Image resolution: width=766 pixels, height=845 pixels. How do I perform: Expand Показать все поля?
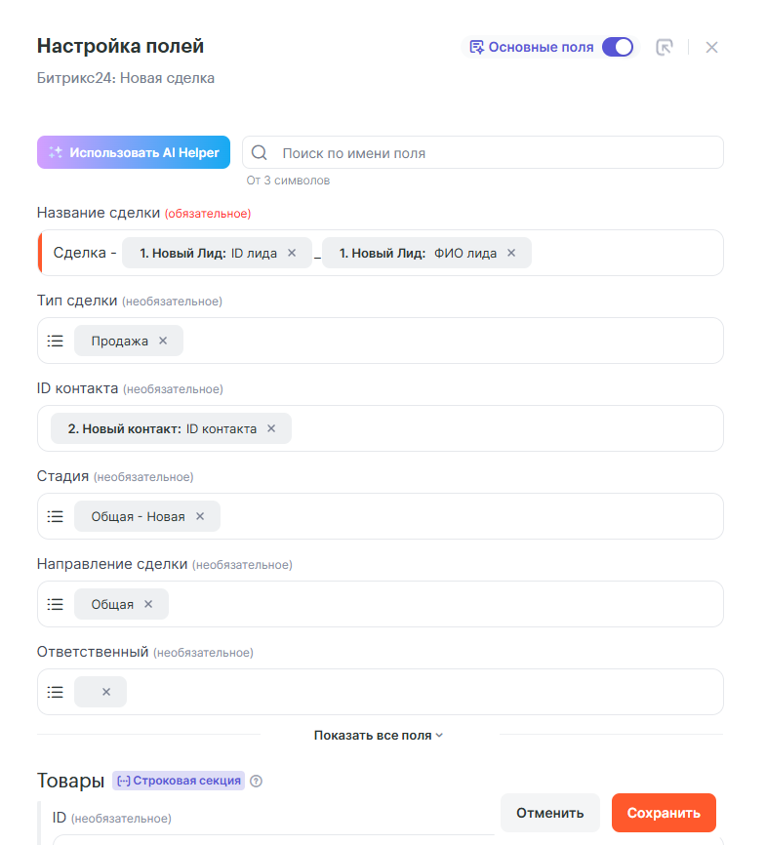point(379,735)
